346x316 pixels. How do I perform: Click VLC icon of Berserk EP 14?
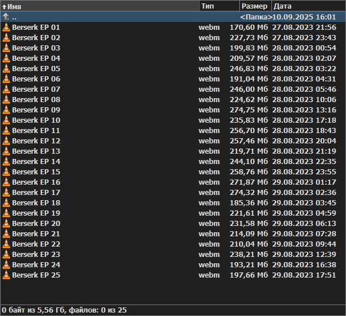pos(6,161)
